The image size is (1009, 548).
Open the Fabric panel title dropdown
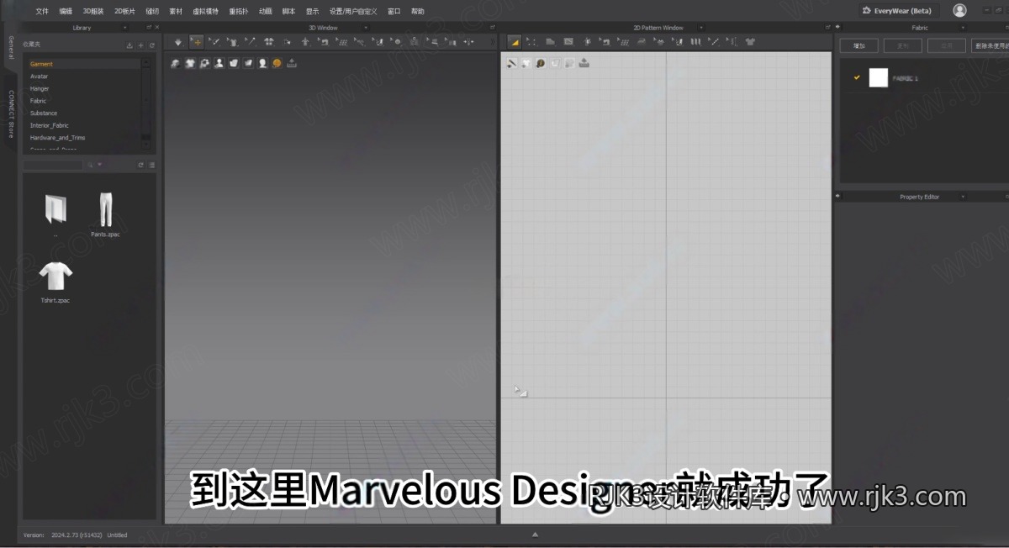pos(963,28)
